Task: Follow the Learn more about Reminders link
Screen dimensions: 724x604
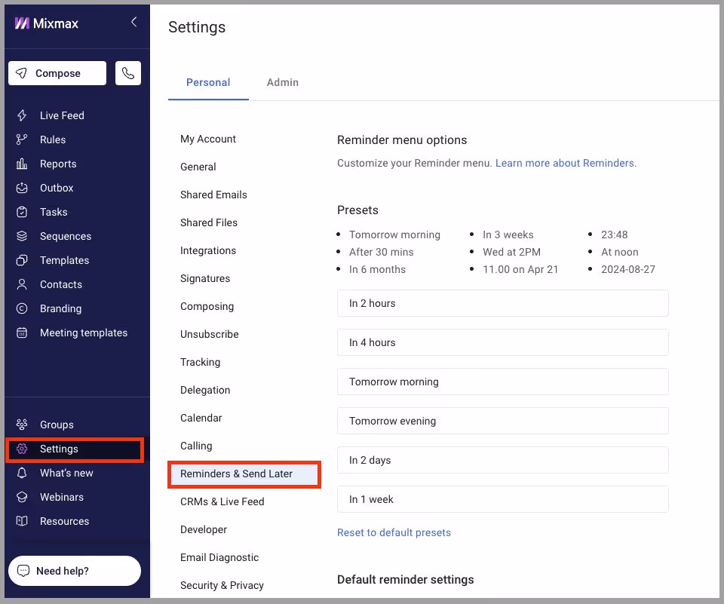Action: [566, 163]
